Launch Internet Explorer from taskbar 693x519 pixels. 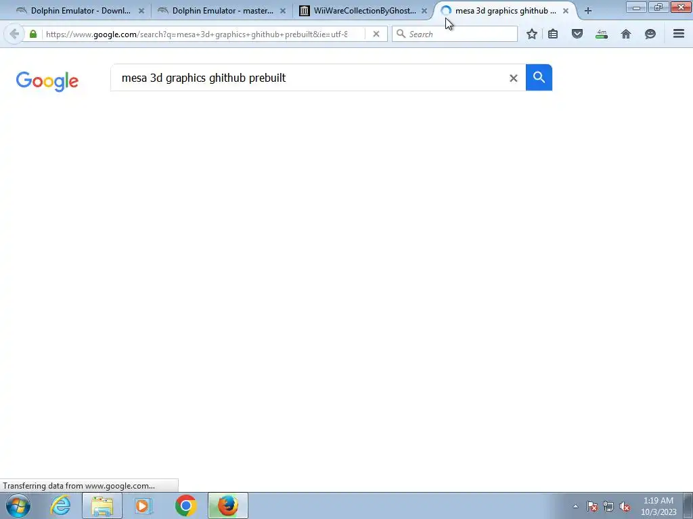(x=60, y=505)
